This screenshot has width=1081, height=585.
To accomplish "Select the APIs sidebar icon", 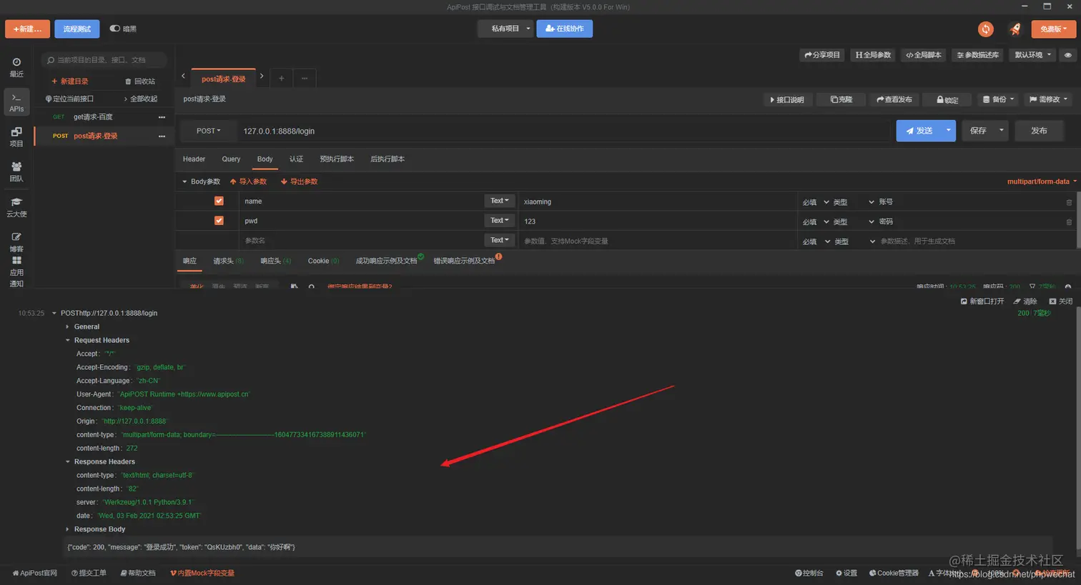I will 16,102.
